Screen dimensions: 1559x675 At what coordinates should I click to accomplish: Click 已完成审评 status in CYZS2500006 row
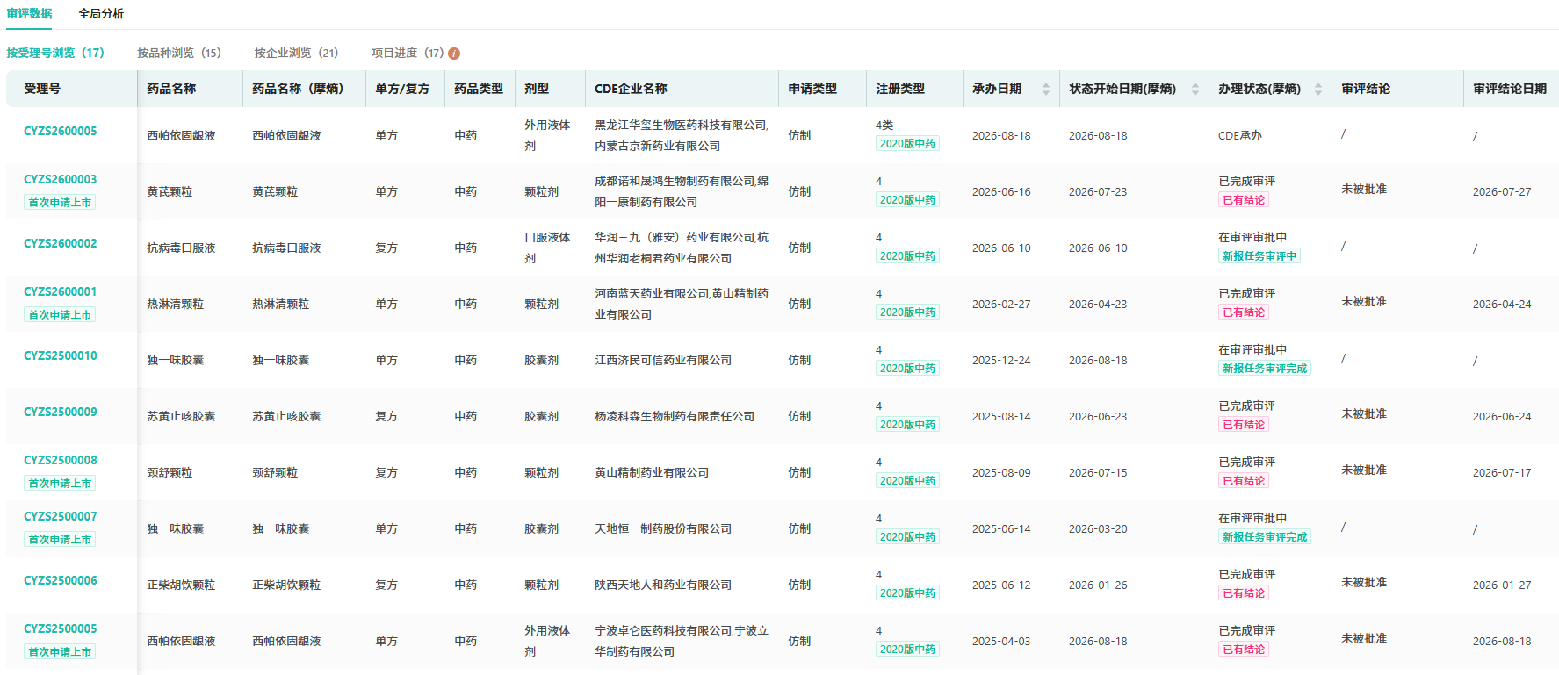point(1247,574)
